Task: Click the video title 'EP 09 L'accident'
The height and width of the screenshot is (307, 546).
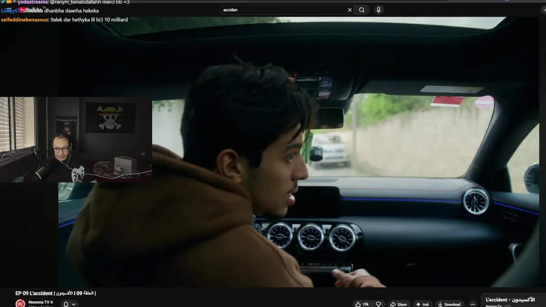Action: (55, 293)
